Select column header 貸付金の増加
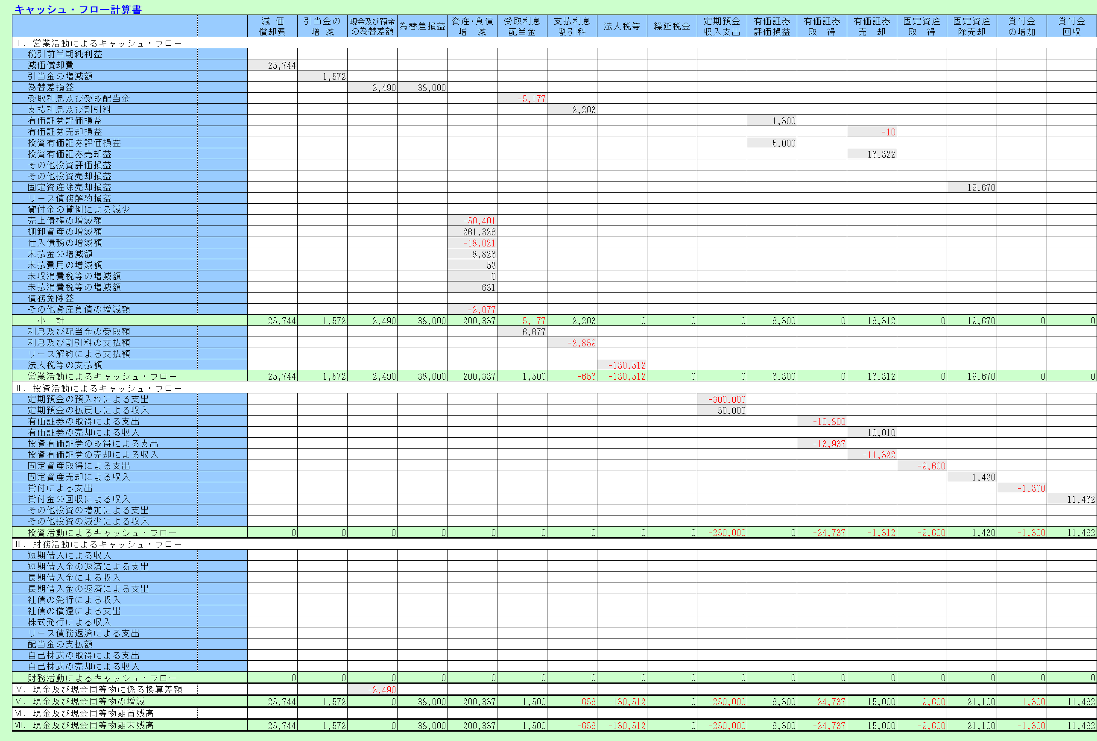Image resolution: width=1097 pixels, height=741 pixels. (x=1022, y=26)
